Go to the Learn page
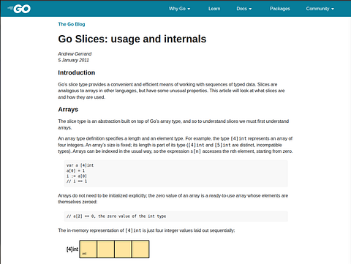The width and height of the screenshot is (351, 264). click(214, 9)
